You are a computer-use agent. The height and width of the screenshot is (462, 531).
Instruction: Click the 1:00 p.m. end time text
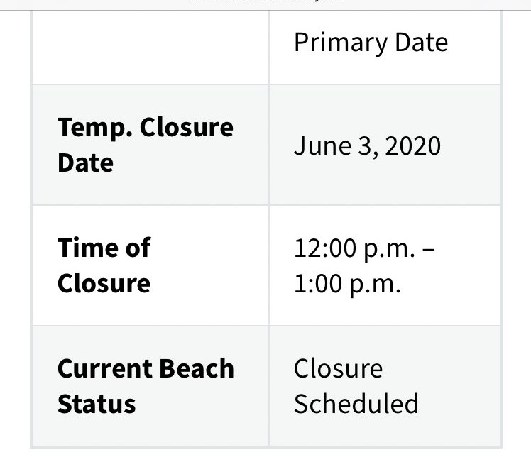tap(347, 284)
